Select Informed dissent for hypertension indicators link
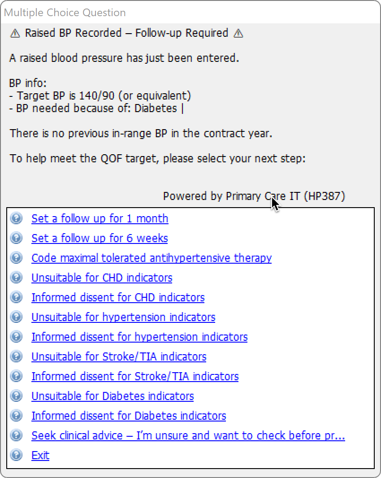This screenshot has height=478, width=381. tap(139, 337)
